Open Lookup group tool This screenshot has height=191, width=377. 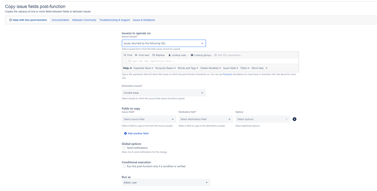201,55
